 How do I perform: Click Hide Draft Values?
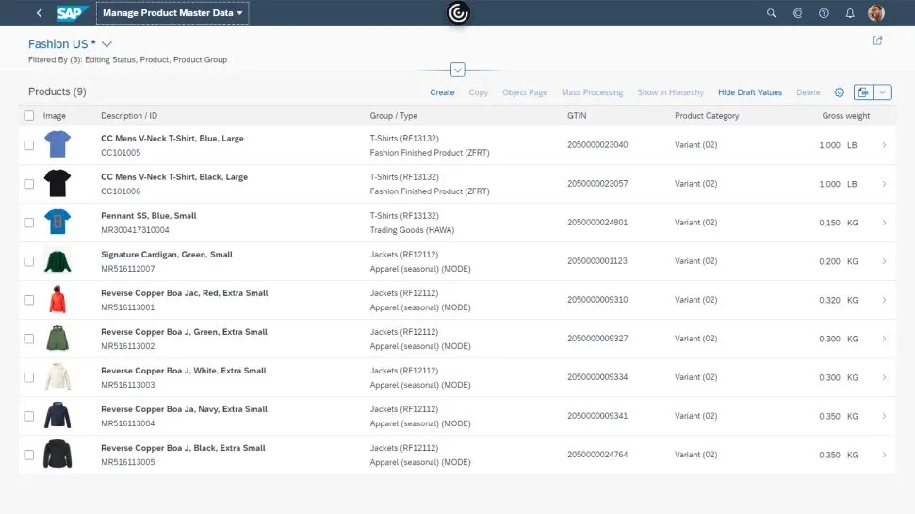pos(749,92)
